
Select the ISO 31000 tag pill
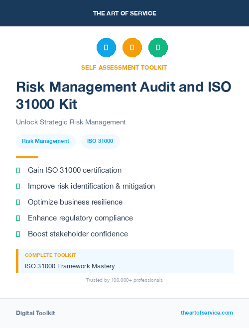[x=100, y=141]
